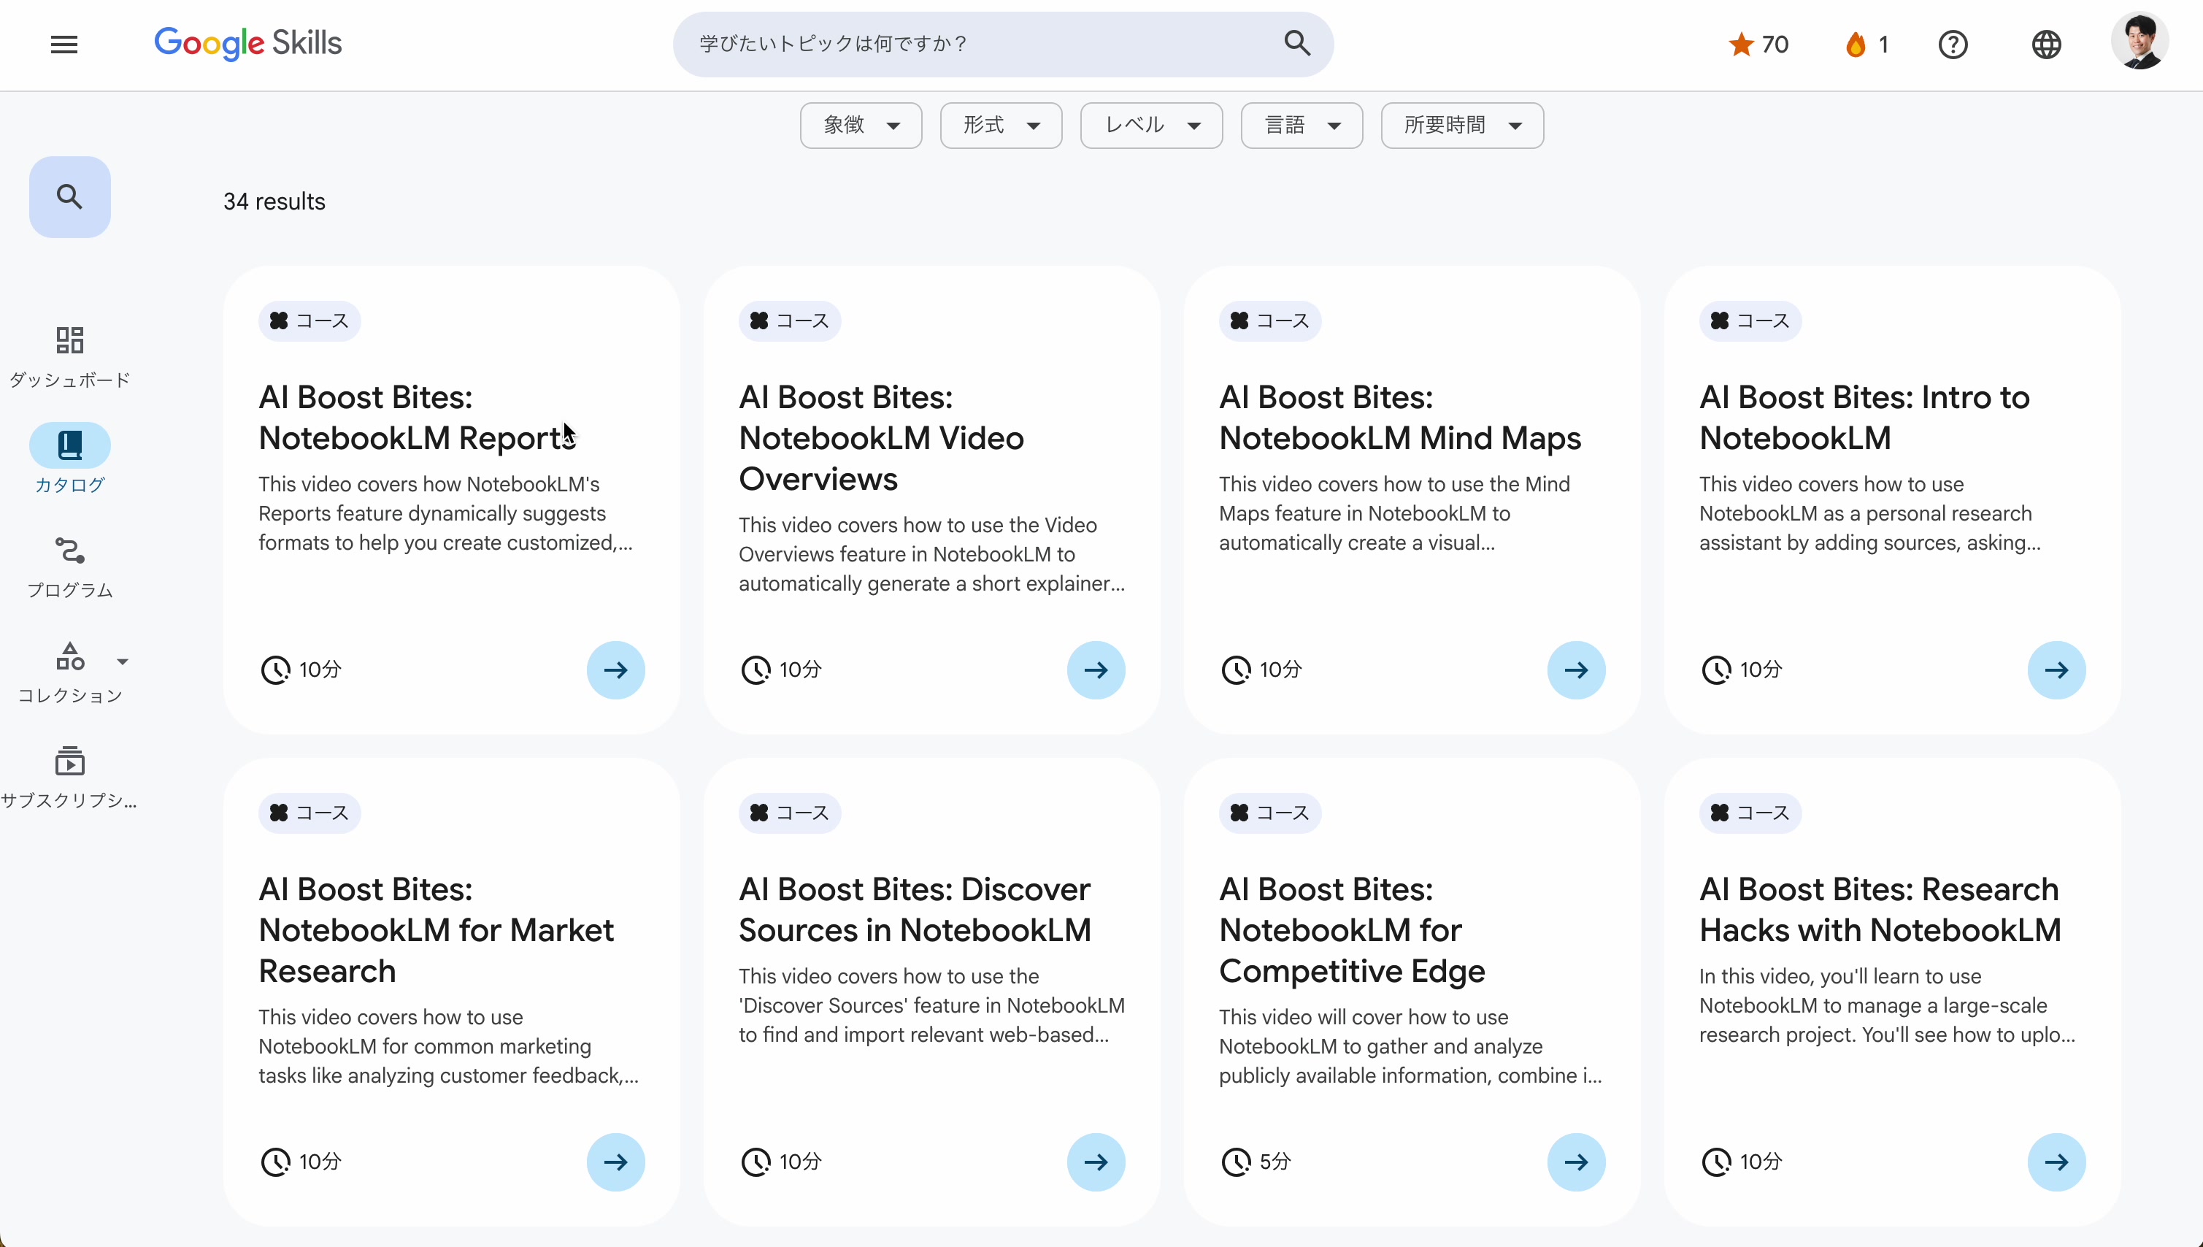Click the flame streak indicator

coord(1867,45)
